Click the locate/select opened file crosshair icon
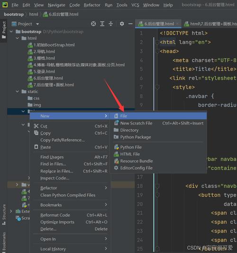 pos(93,24)
